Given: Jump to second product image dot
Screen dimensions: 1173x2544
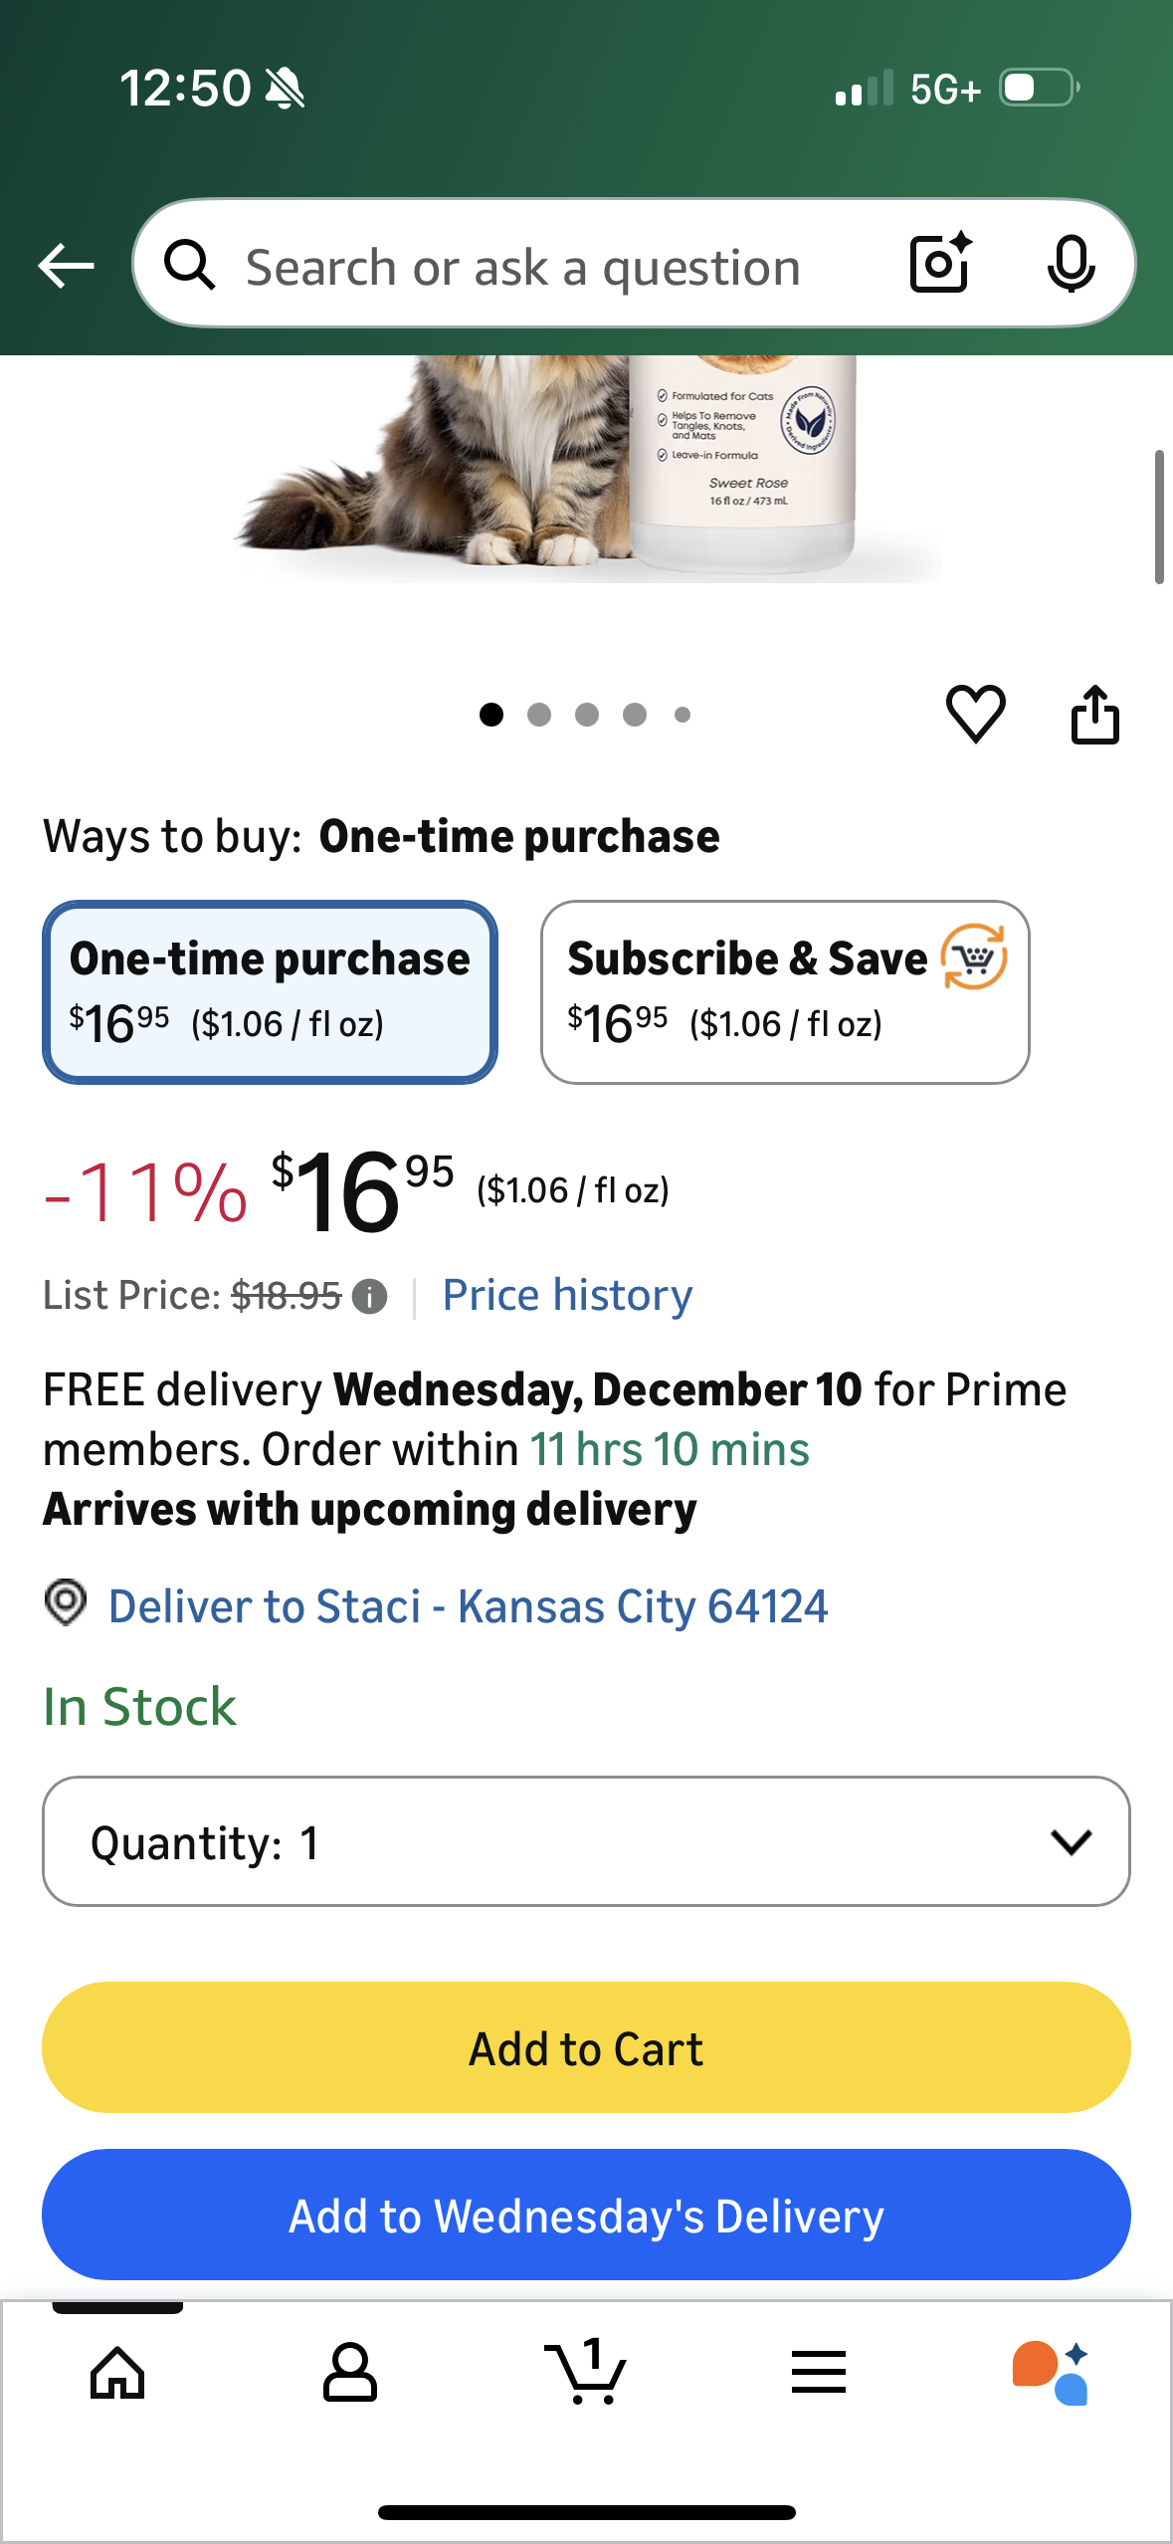Looking at the screenshot, I should (x=539, y=715).
